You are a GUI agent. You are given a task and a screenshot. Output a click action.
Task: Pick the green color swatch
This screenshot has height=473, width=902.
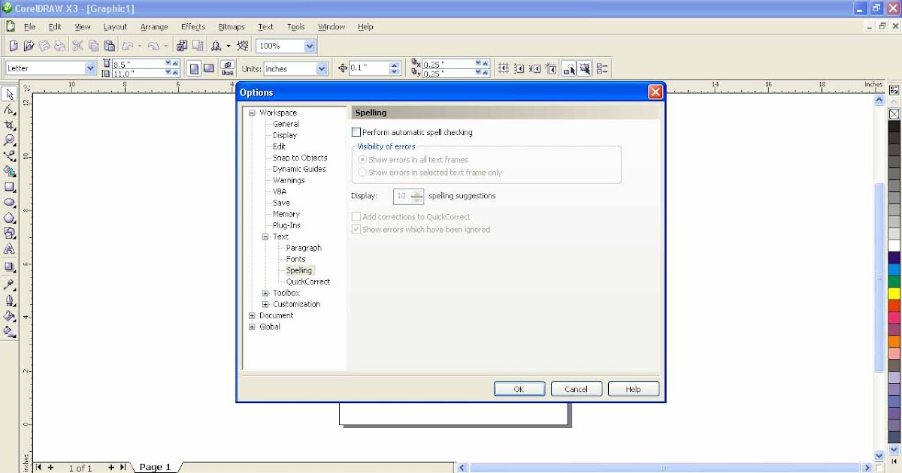click(894, 282)
